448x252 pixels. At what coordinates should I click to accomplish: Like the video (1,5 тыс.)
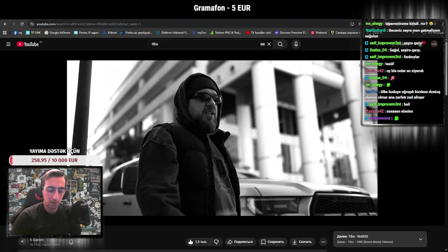[197, 242]
